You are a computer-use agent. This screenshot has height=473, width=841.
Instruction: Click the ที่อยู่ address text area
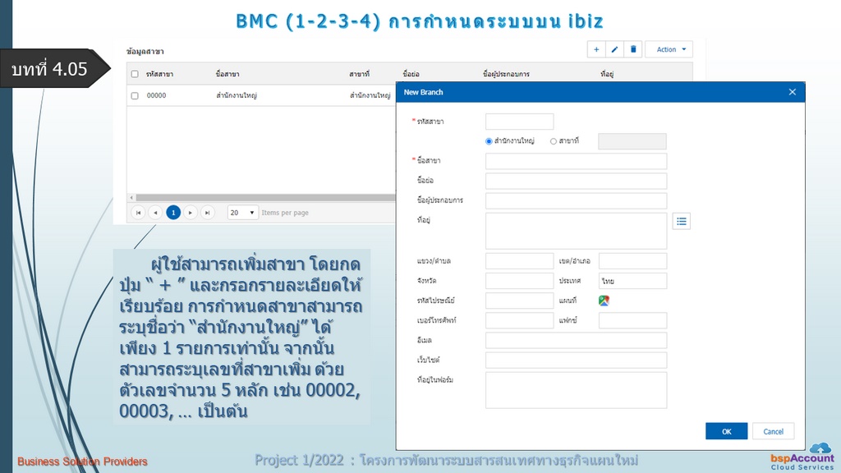pyautogui.click(x=576, y=231)
